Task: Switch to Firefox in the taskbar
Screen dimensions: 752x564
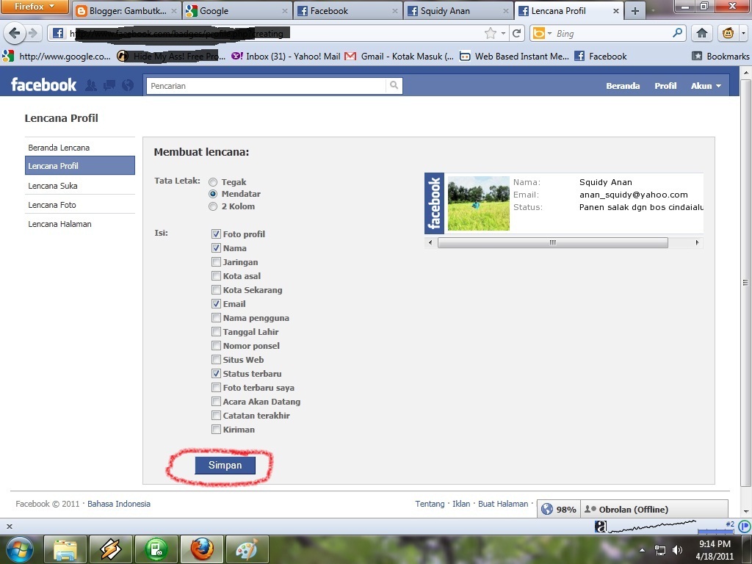Action: (201, 549)
